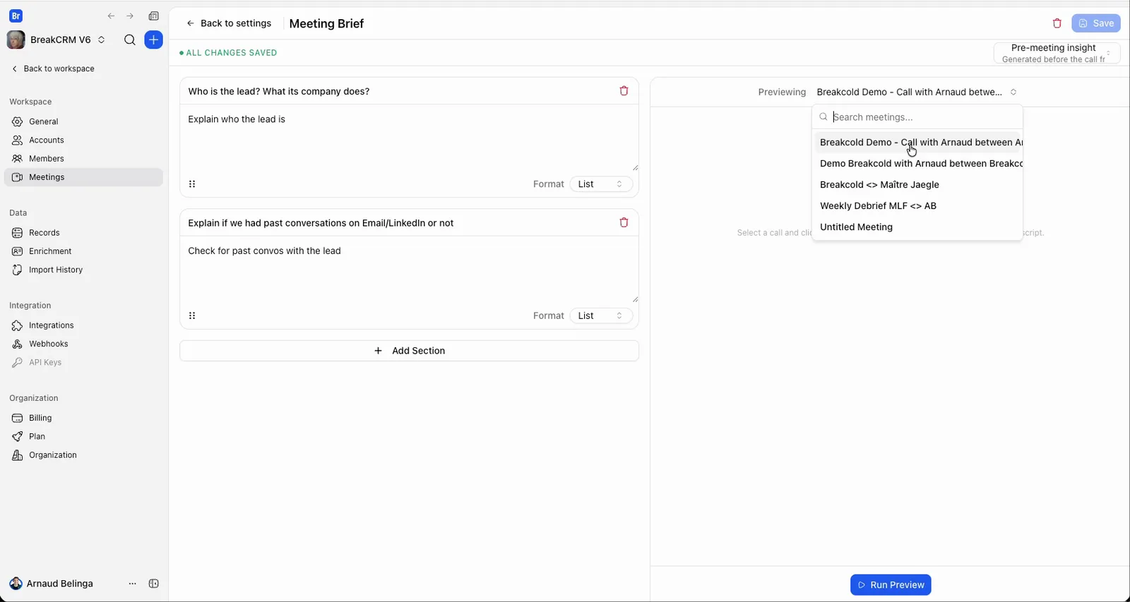
Task: Navigate back with the left arrow icon
Action: 111,16
